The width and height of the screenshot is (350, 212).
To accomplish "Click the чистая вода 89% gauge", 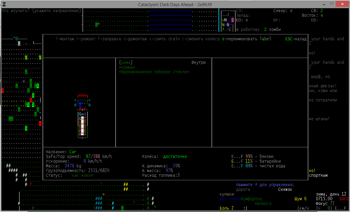I will click(x=258, y=166).
